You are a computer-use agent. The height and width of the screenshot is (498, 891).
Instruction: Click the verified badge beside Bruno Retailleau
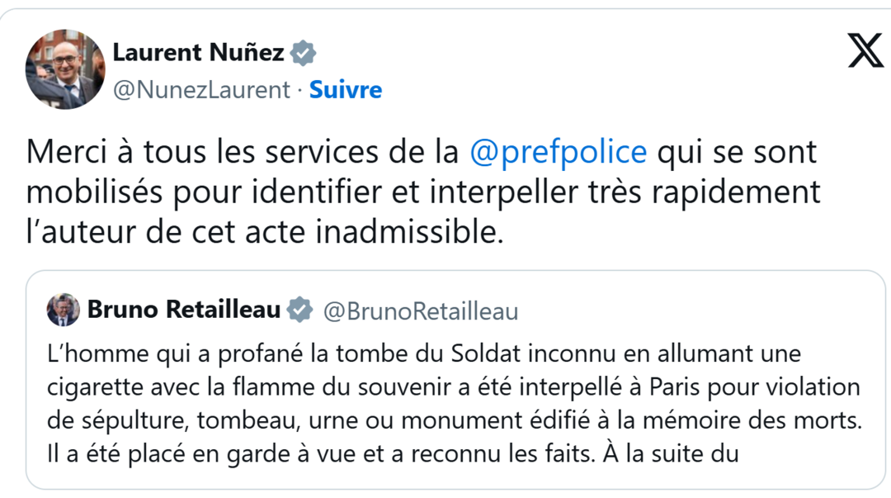pyautogui.click(x=299, y=311)
